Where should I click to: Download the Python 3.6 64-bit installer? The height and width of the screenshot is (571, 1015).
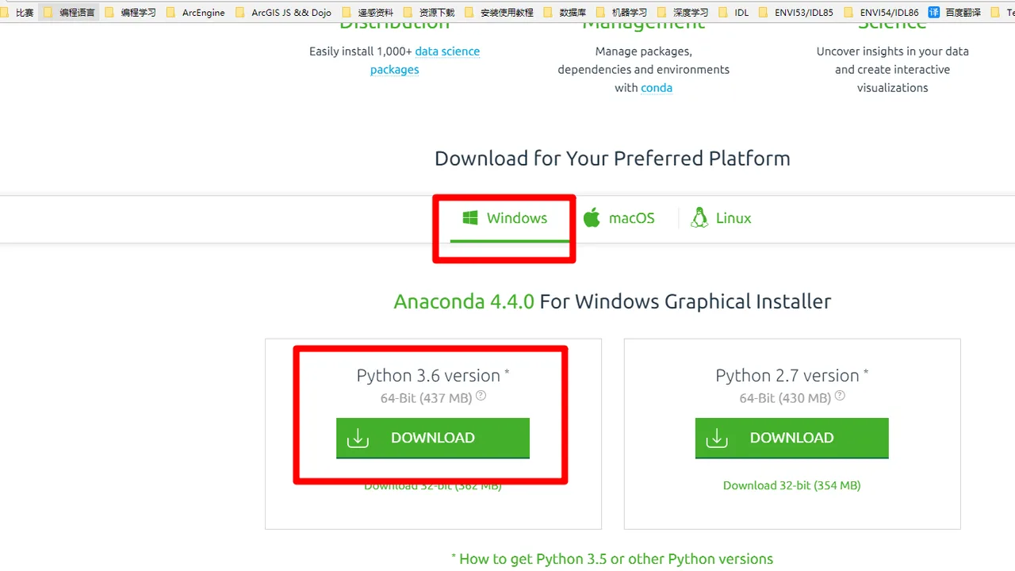[433, 438]
